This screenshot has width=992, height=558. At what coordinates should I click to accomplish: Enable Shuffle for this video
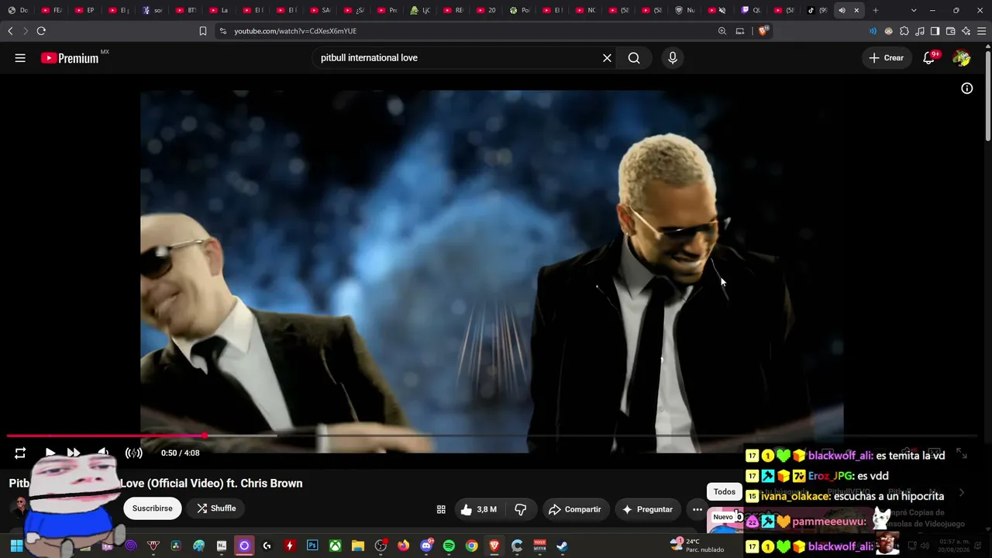tap(215, 508)
